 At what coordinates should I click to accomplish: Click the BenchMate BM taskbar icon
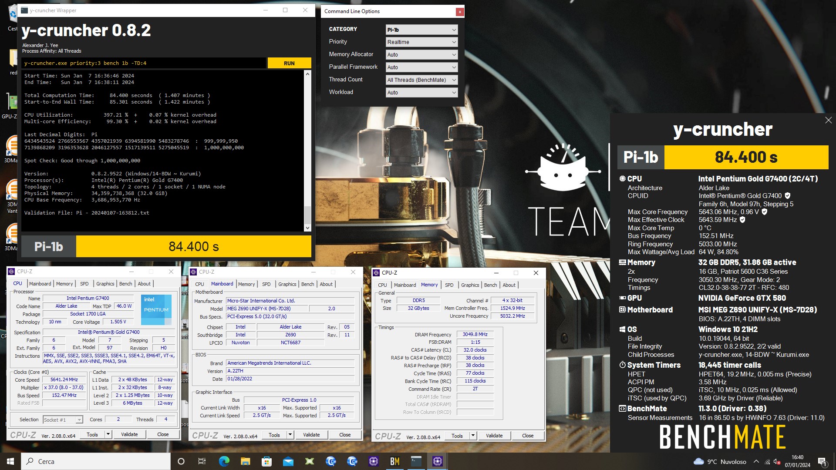[395, 461]
